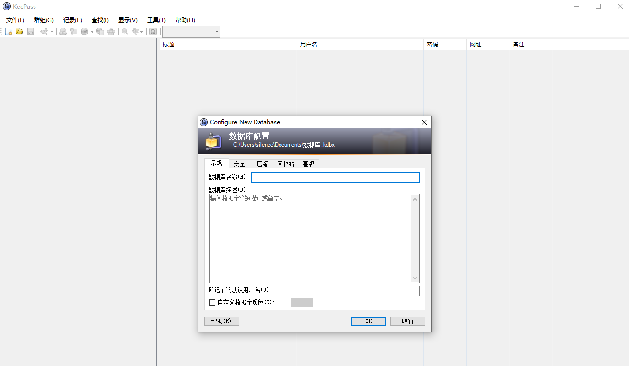Click the 帮助(H) button in dialog
Viewport: 629px width, 366px height.
221,321
